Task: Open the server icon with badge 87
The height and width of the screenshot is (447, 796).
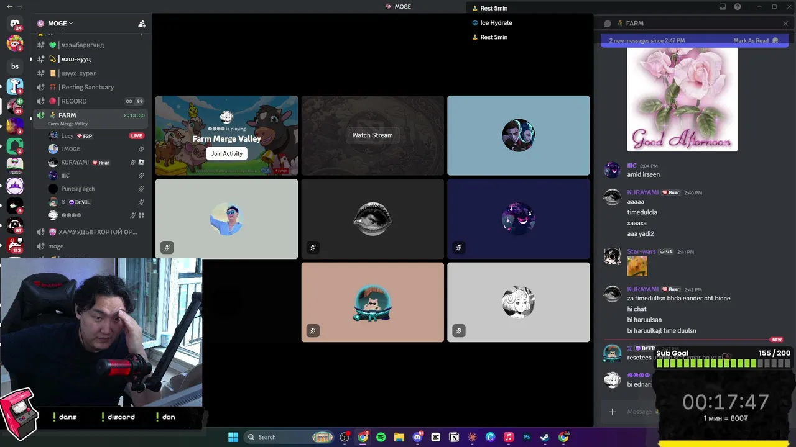Action: tap(15, 225)
